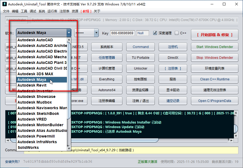Open the 资源 menu

75,11
